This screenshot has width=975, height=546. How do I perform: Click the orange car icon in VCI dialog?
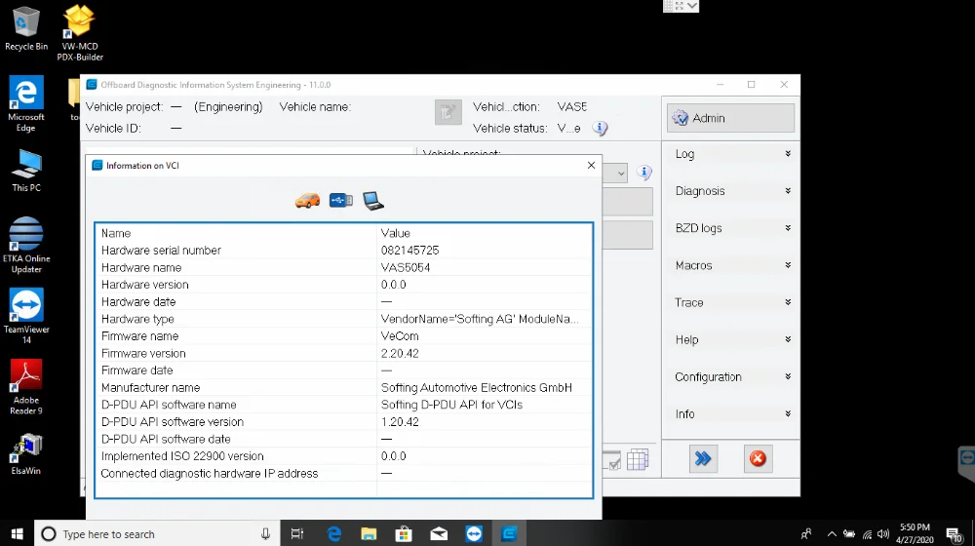coord(307,200)
